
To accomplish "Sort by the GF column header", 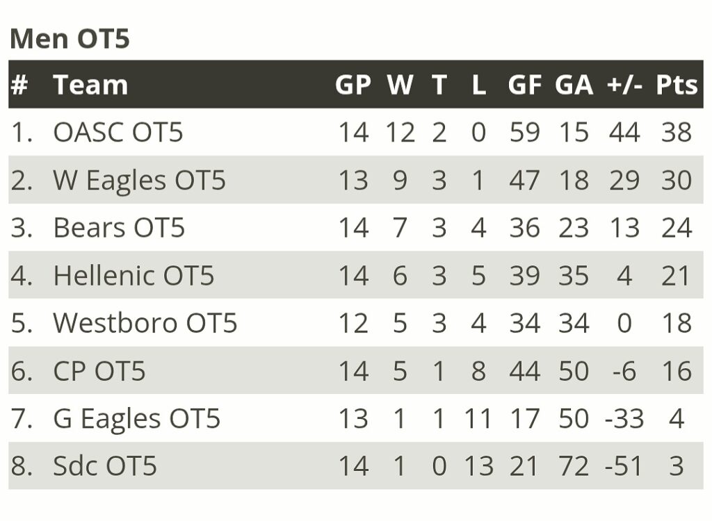I will (524, 85).
